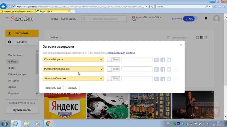Open Календарь in the header
This screenshot has height=127, width=227.
point(68,19)
